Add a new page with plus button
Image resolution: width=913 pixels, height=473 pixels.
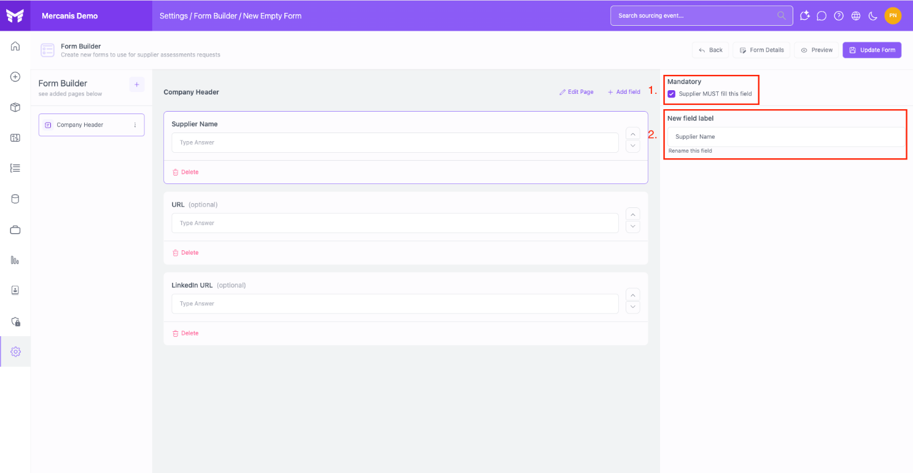(x=137, y=85)
